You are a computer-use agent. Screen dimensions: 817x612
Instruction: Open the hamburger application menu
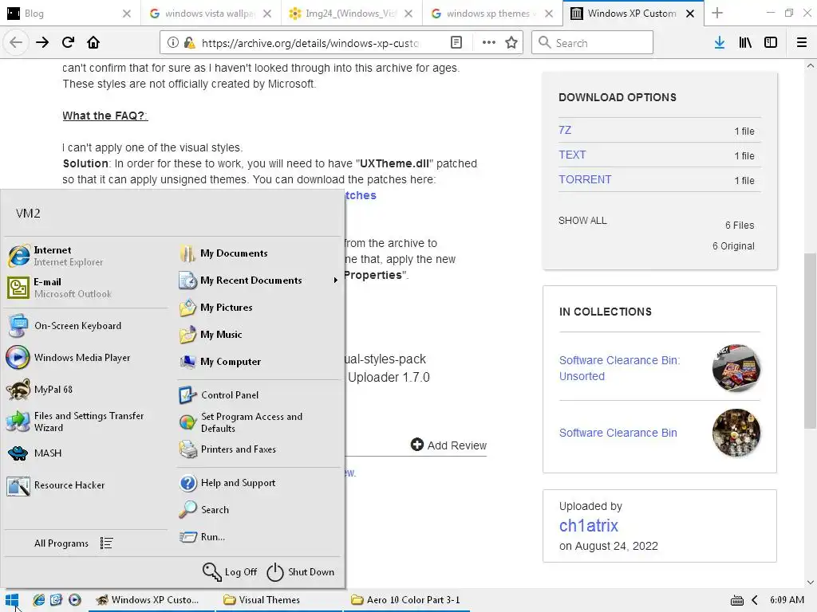point(802,43)
